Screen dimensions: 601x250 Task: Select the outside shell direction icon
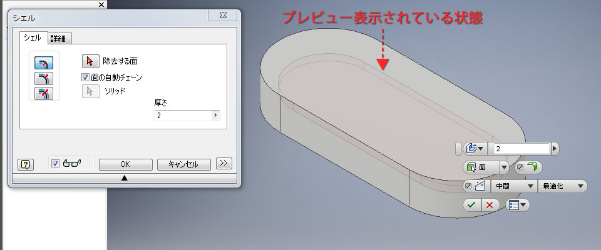(44, 78)
